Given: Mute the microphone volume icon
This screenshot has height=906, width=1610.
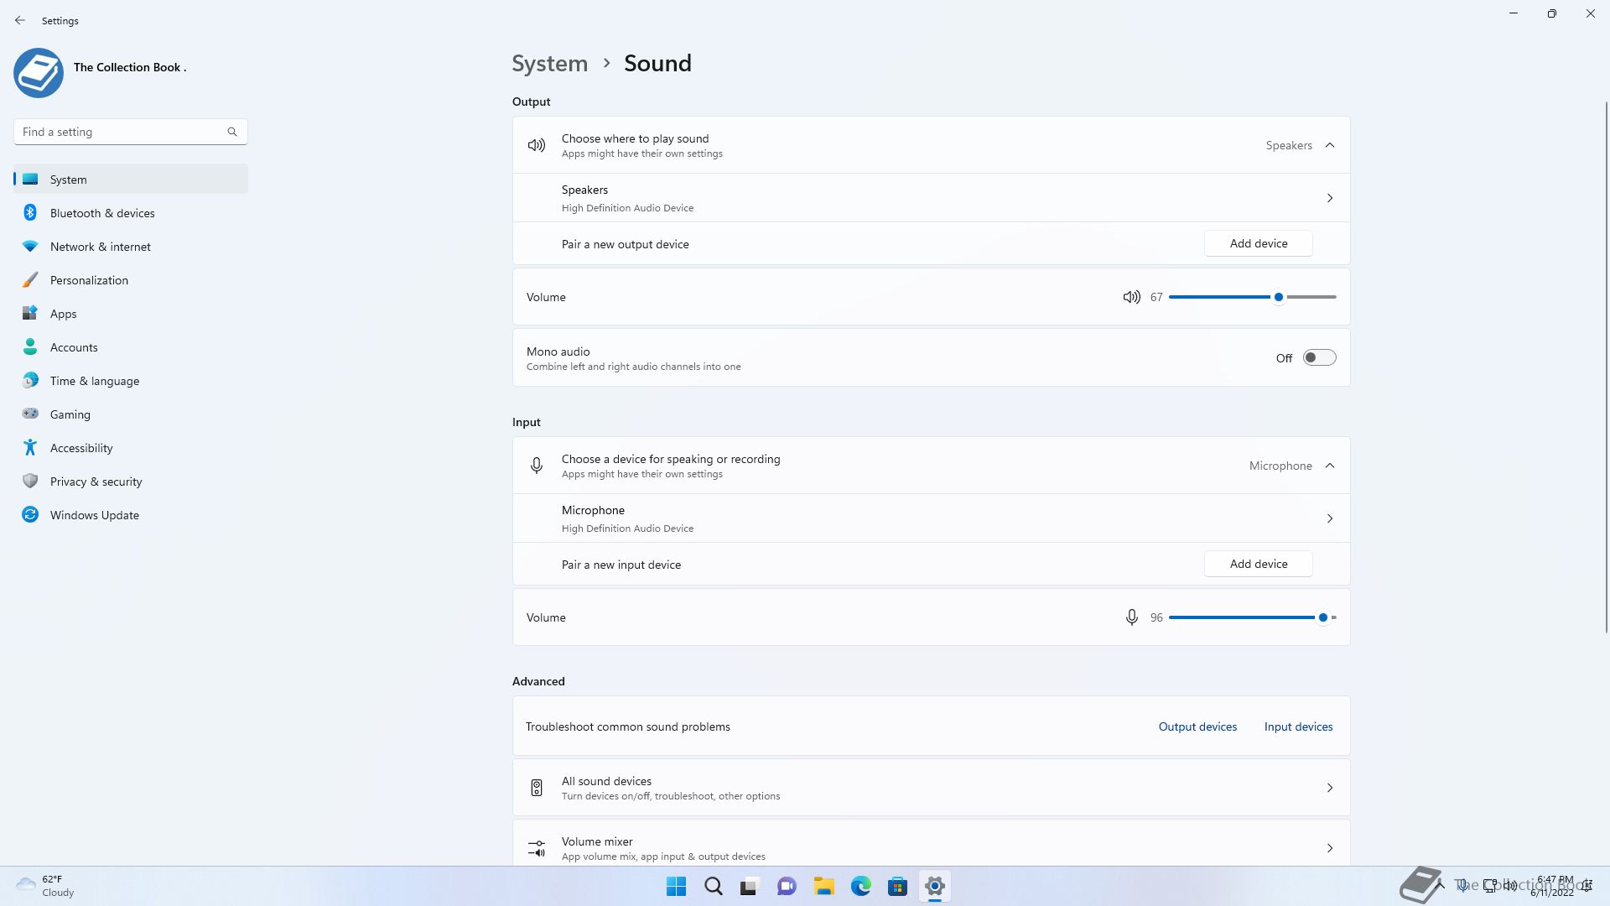Looking at the screenshot, I should [1131, 617].
